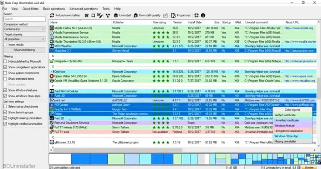Click the PuTTY release 0.70 icon
This screenshot has height=169, width=321.
click(52, 127)
